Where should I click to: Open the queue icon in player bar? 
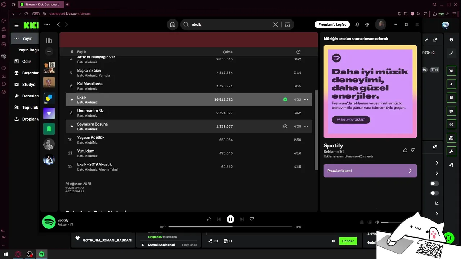[x=362, y=222]
